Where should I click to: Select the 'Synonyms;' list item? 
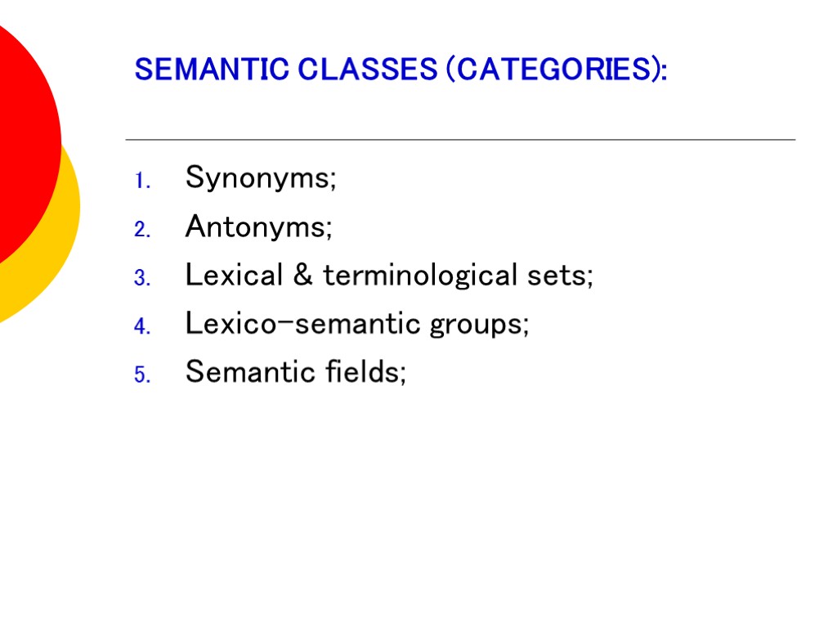[261, 177]
